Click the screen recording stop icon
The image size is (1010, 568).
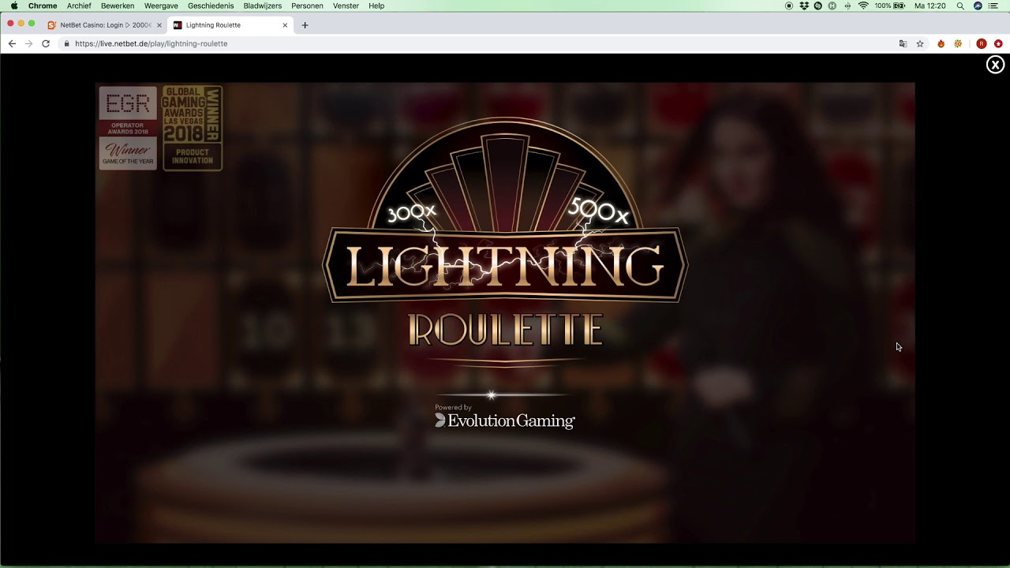(x=789, y=6)
